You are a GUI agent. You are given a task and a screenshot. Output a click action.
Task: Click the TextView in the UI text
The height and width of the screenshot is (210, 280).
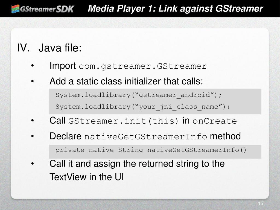tap(87, 177)
